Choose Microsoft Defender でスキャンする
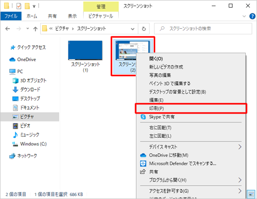The width and height of the screenshot is (257, 199). [191, 164]
